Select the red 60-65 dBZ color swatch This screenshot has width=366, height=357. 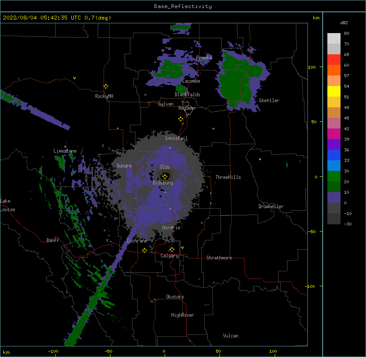[x=334, y=60]
